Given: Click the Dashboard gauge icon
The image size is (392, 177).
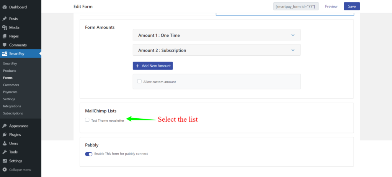Looking at the screenshot, I should (5, 7).
